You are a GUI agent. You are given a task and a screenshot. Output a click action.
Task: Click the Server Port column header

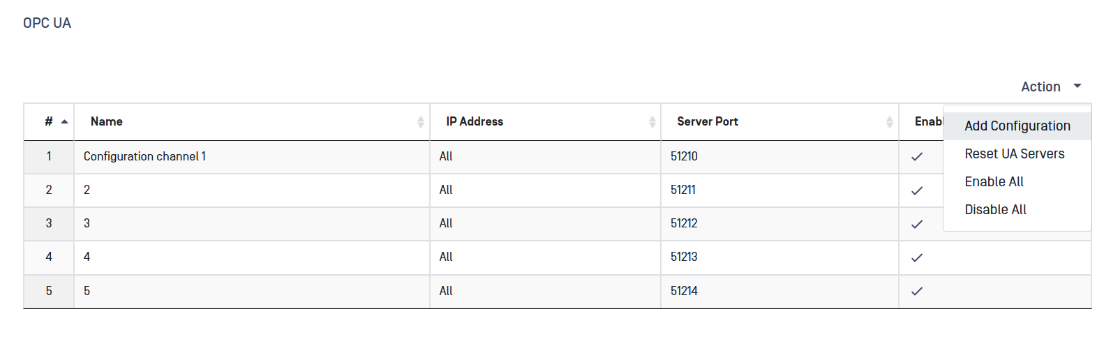coord(707,122)
